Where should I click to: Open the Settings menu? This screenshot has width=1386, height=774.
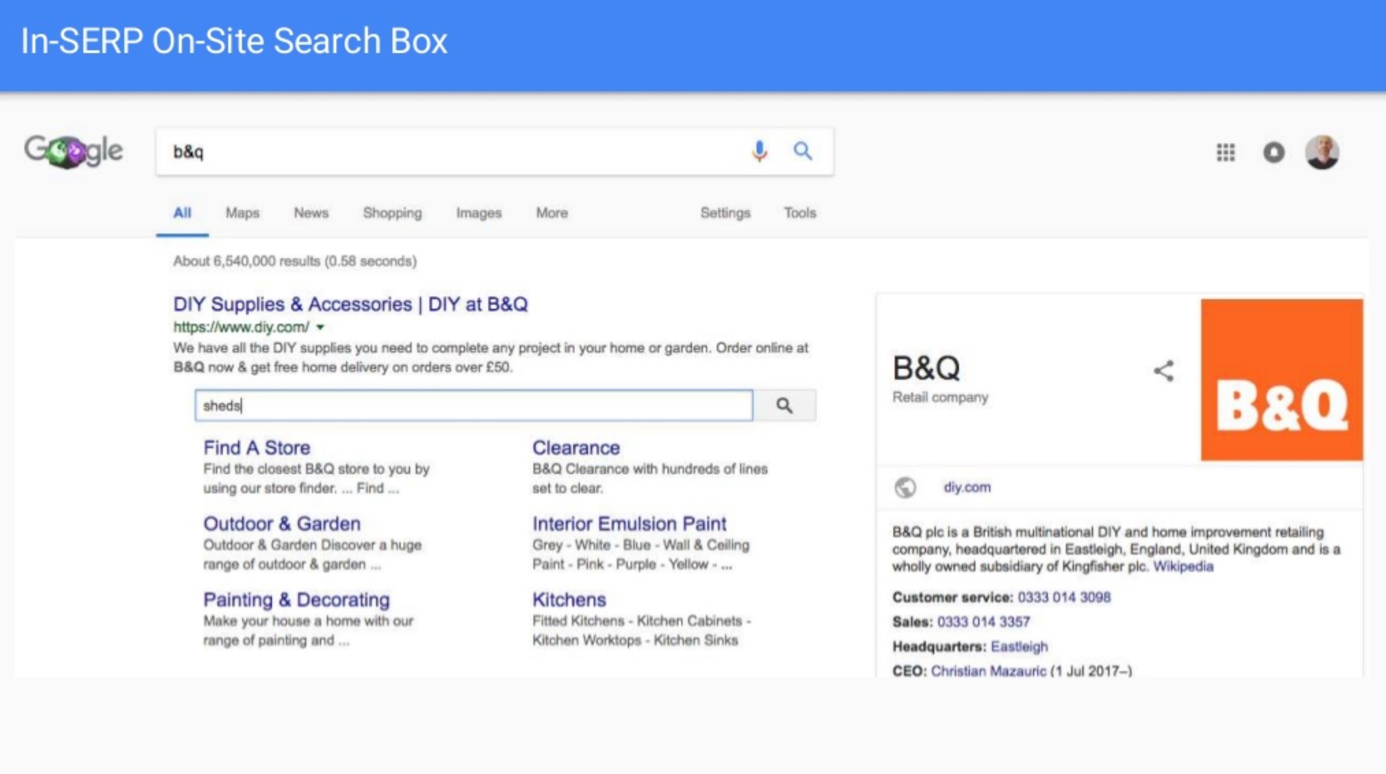(x=725, y=213)
